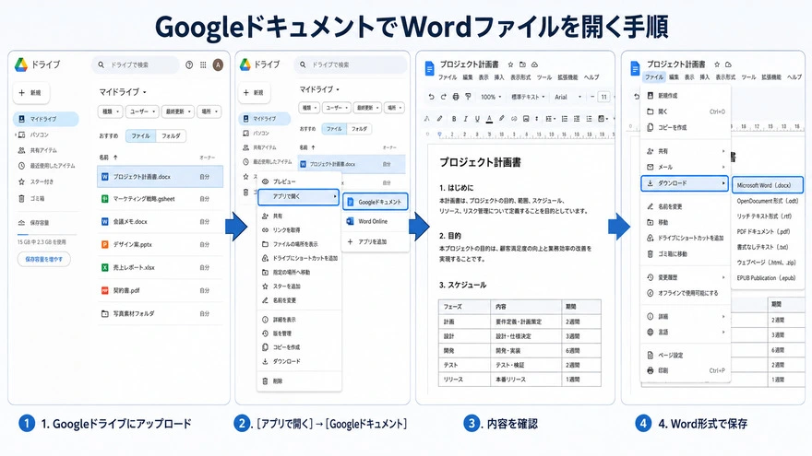Open 共有アイテム in step 1 Drive sidebar

[38, 150]
